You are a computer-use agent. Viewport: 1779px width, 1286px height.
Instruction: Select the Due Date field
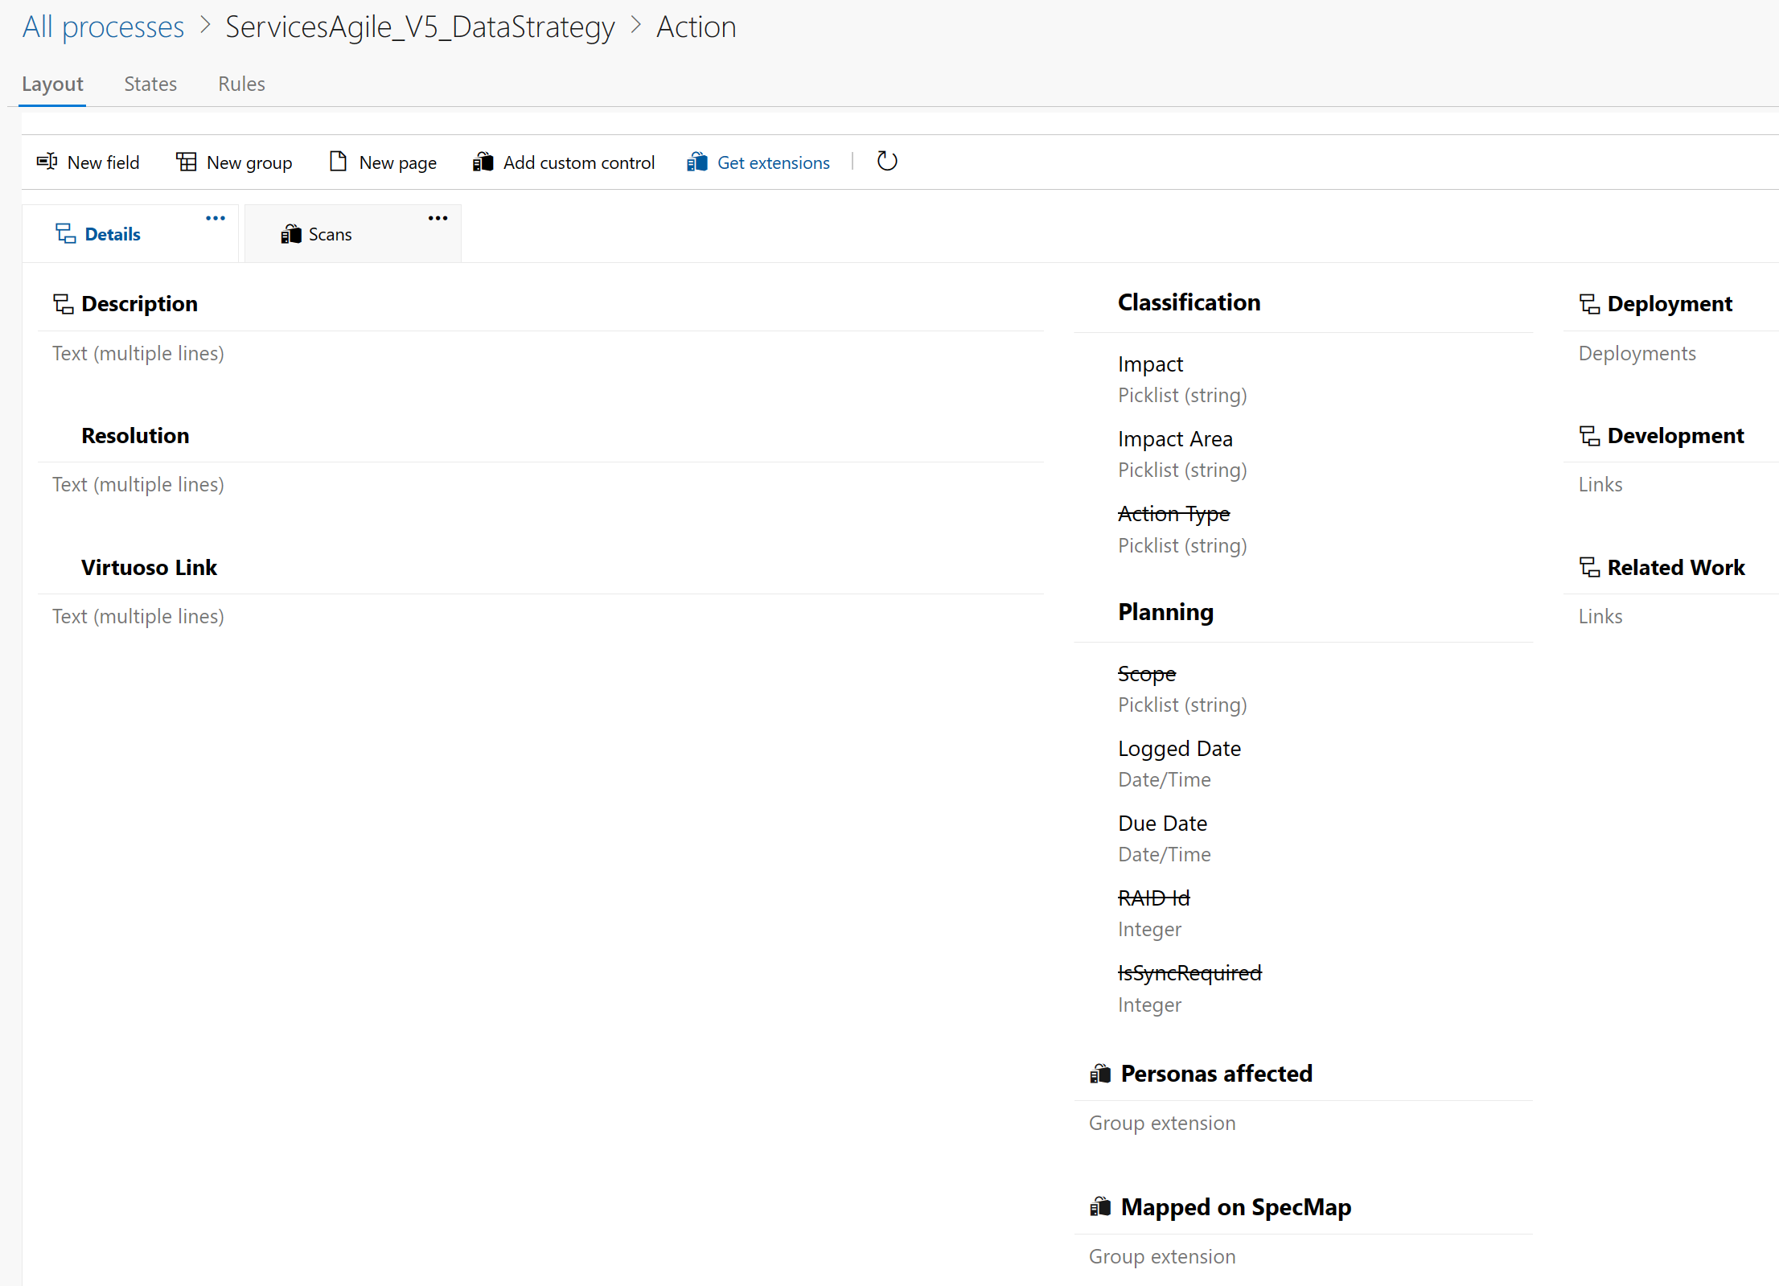click(1162, 824)
